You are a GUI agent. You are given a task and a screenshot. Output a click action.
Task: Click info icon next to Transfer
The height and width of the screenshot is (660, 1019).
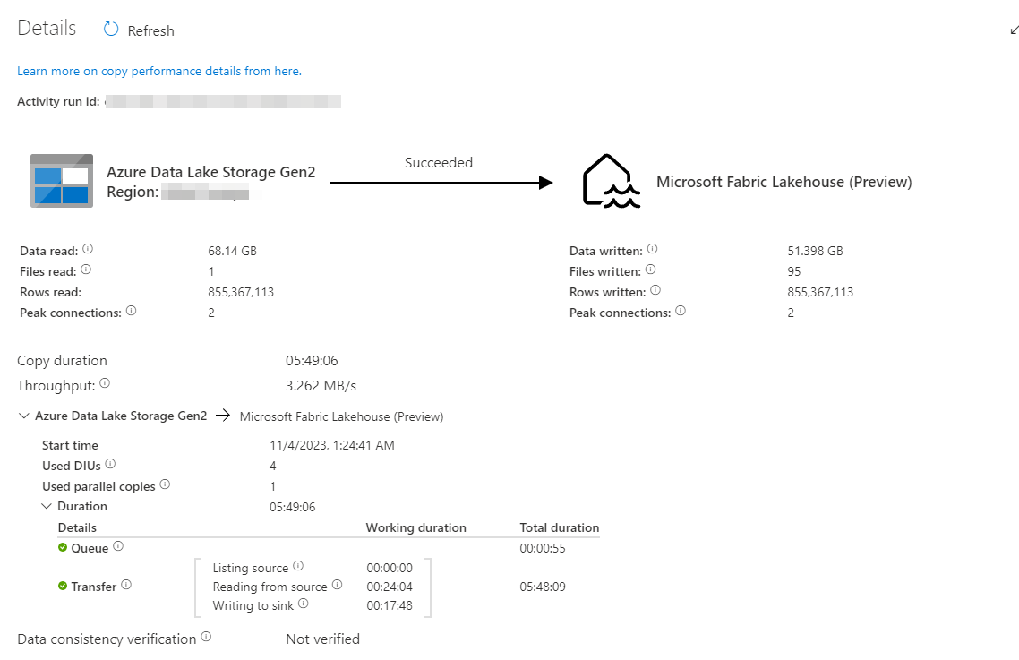126,585
